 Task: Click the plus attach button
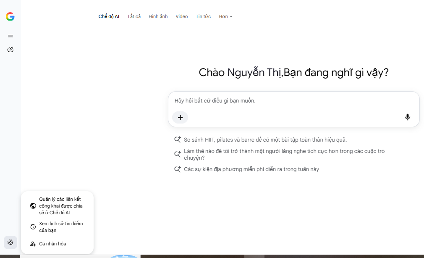[180, 118]
